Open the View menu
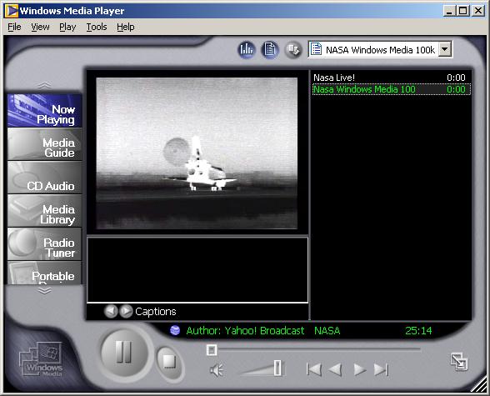The height and width of the screenshot is (396, 490). pos(40,27)
